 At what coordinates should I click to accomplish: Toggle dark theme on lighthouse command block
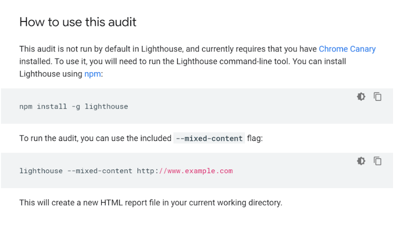point(361,161)
